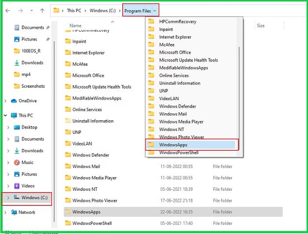Select This PC monitor icon in sidebar
Screen dimensions: 308x234
click(x=14, y=115)
